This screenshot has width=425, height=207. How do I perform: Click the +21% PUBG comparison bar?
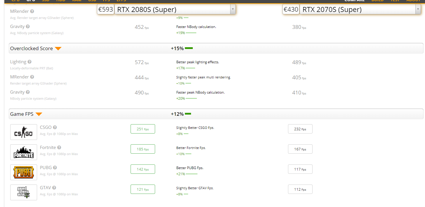[x=192, y=174]
